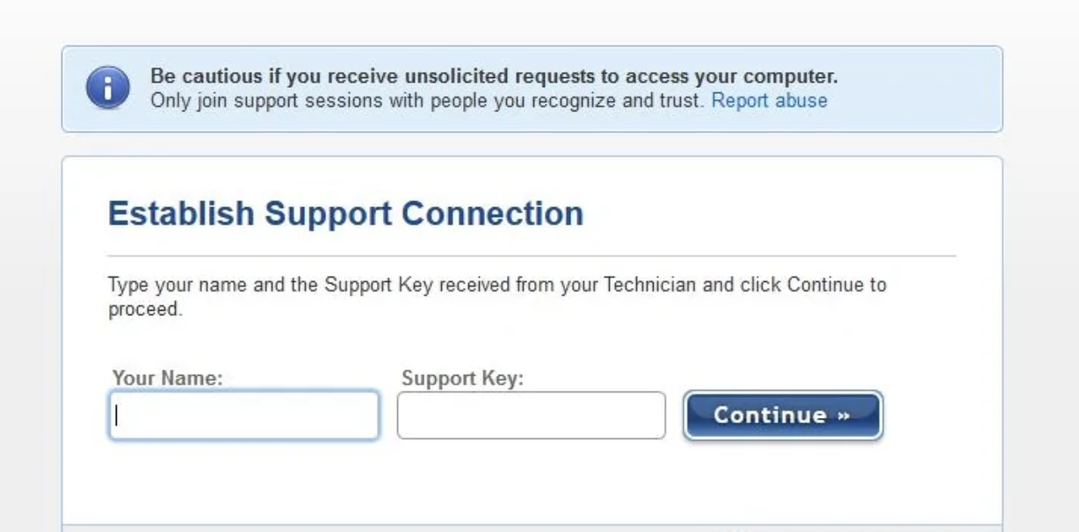Click the "Type your name" instruction paragraph
Viewport: 1079px width, 532px height.
pos(497,298)
